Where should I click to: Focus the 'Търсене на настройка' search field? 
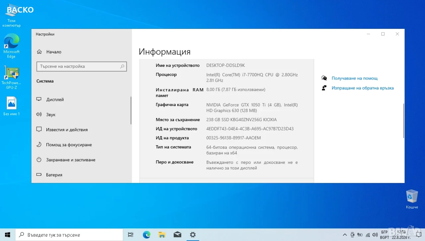pos(82,66)
